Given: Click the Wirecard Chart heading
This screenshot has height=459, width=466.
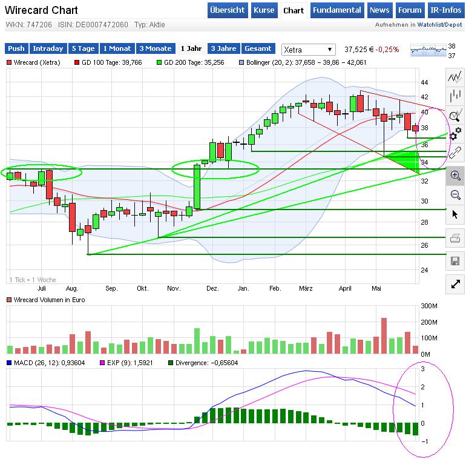Looking at the screenshot, I should click(x=41, y=10).
